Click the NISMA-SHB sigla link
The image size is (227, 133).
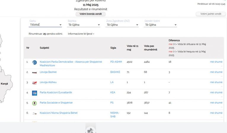tap(115, 115)
